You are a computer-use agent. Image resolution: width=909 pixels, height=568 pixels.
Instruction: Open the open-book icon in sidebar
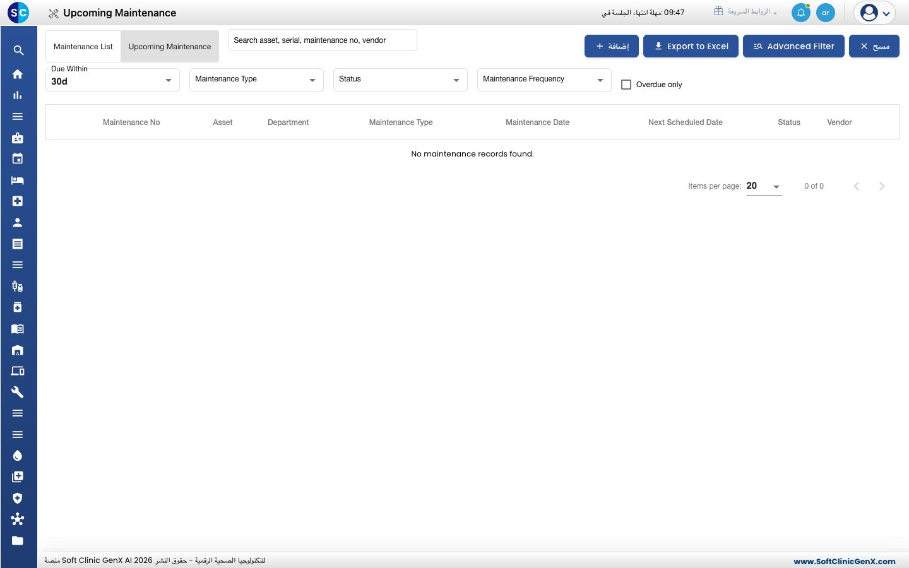pyautogui.click(x=18, y=329)
